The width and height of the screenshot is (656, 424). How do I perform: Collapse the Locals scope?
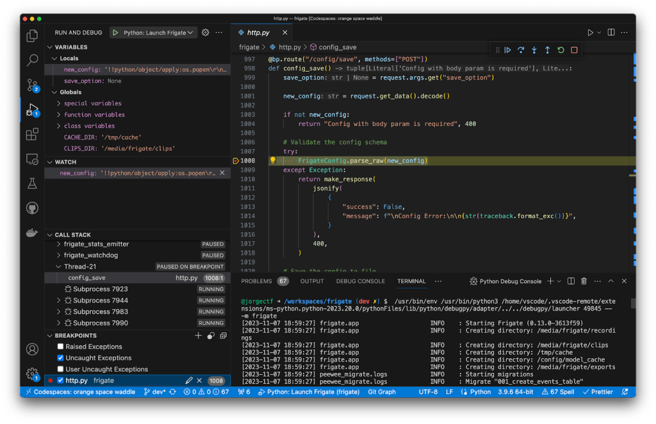[x=54, y=58]
